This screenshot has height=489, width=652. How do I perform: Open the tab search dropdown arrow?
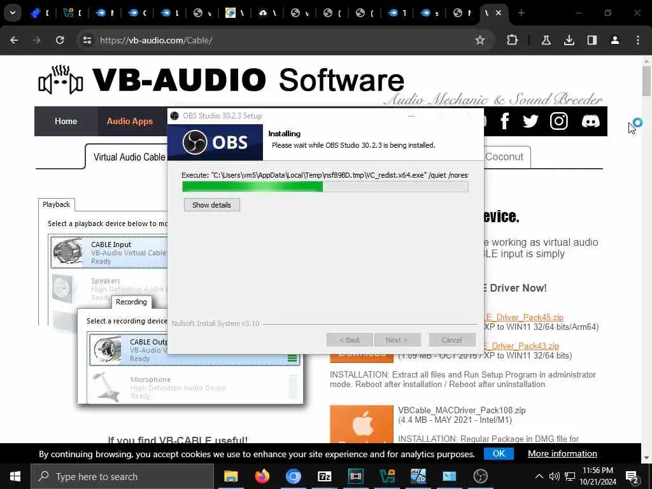tap(13, 13)
